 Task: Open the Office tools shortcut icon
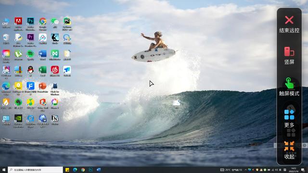point(43,105)
